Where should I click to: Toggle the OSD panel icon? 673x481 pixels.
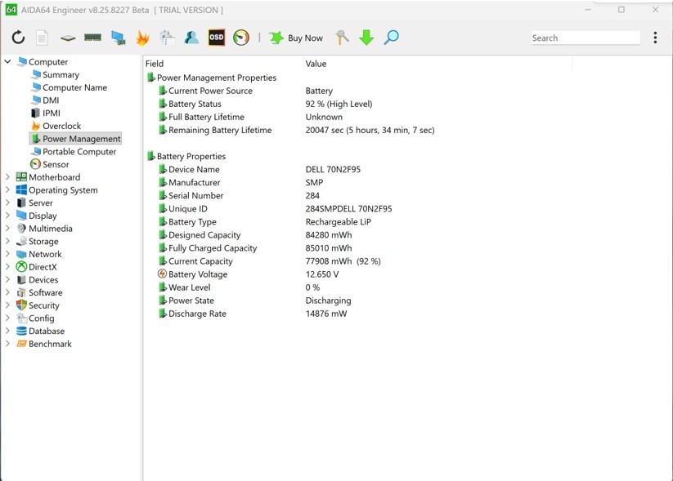(x=217, y=38)
